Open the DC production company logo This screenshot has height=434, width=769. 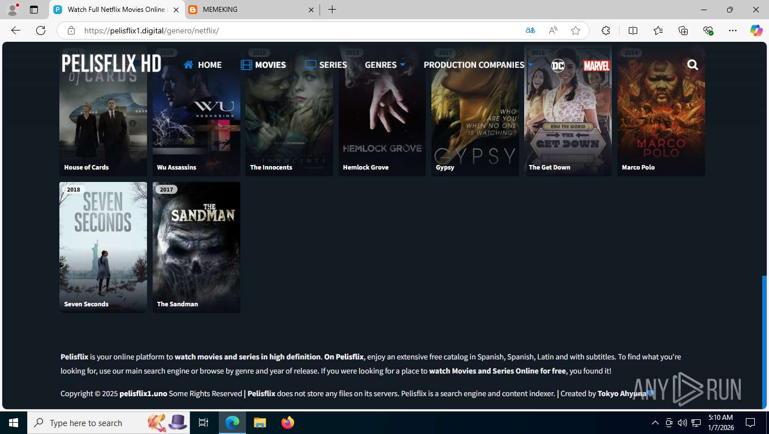click(558, 65)
